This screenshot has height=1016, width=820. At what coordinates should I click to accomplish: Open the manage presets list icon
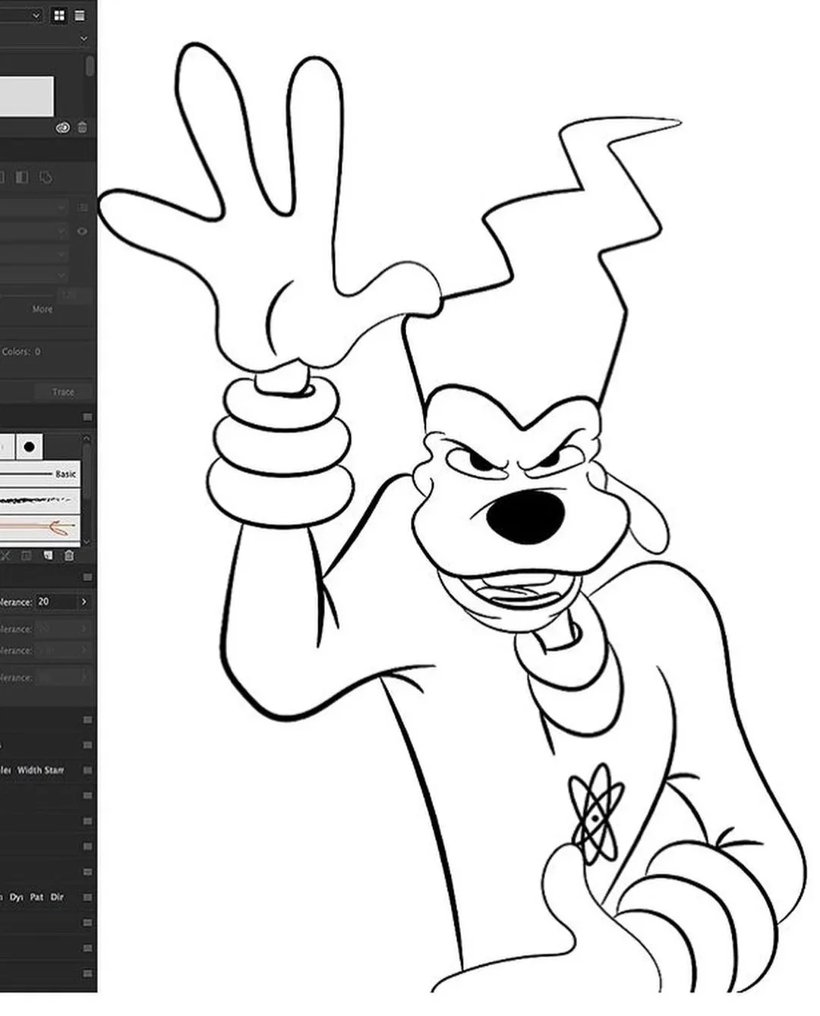(x=83, y=208)
